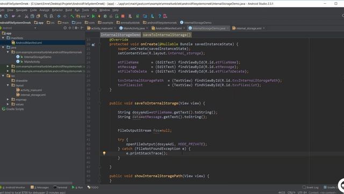Click the Copy icon in toolbar
Screen dimensions: 344x194
(32, 16)
